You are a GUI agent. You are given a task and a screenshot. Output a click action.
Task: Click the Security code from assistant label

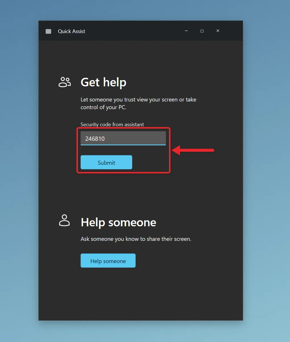tap(112, 125)
